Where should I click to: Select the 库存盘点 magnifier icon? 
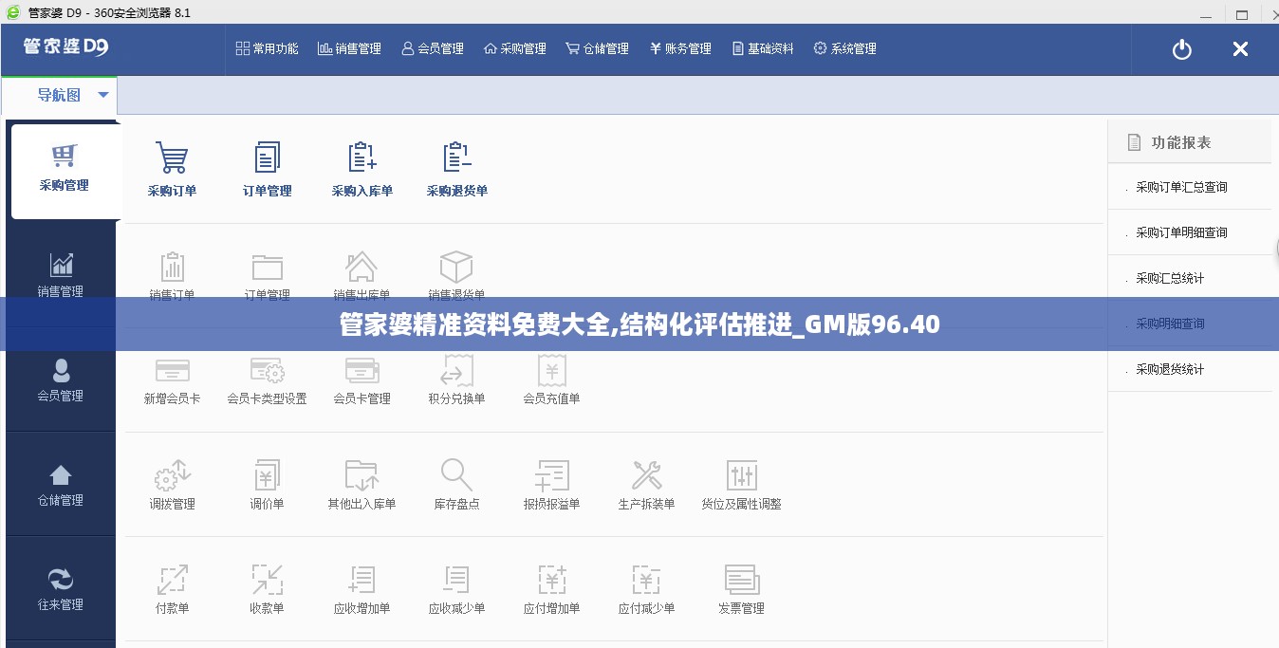point(456,475)
